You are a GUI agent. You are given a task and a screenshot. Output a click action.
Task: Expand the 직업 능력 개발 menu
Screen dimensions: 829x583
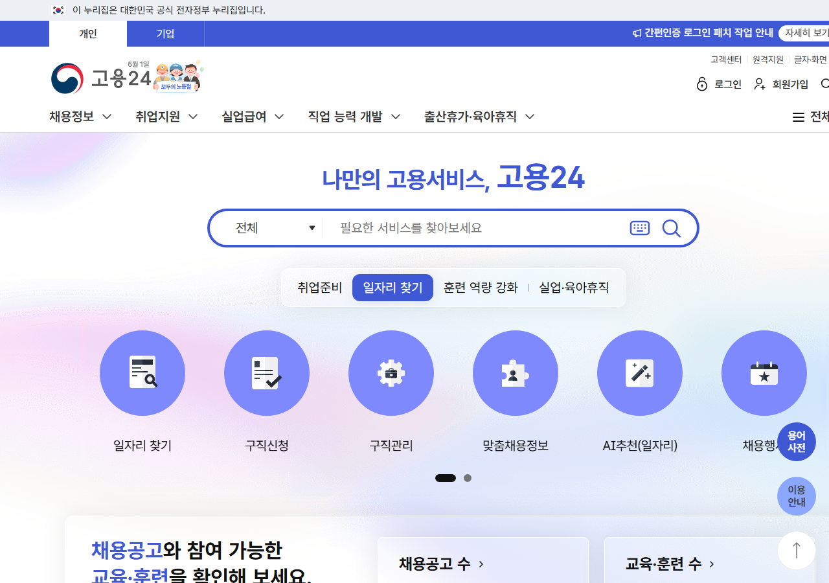[x=354, y=117]
